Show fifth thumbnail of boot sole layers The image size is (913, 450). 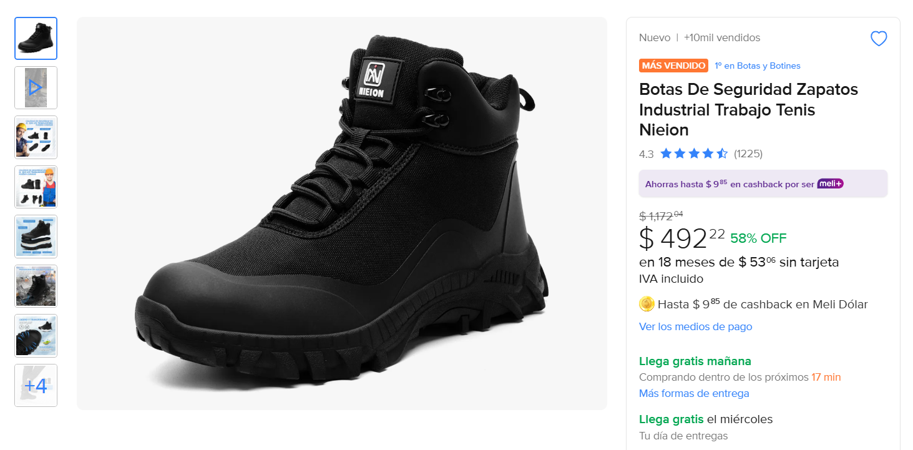click(x=36, y=236)
